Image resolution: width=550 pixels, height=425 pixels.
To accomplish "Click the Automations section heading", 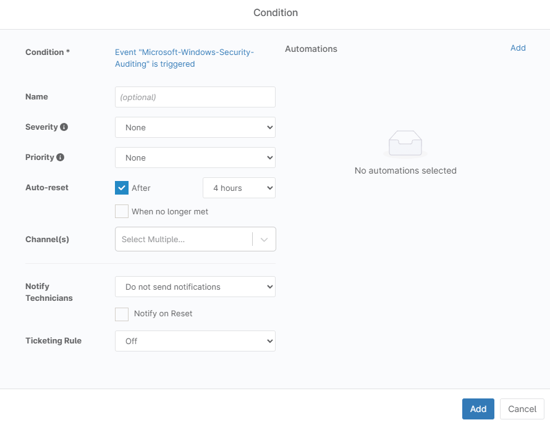I will [311, 49].
